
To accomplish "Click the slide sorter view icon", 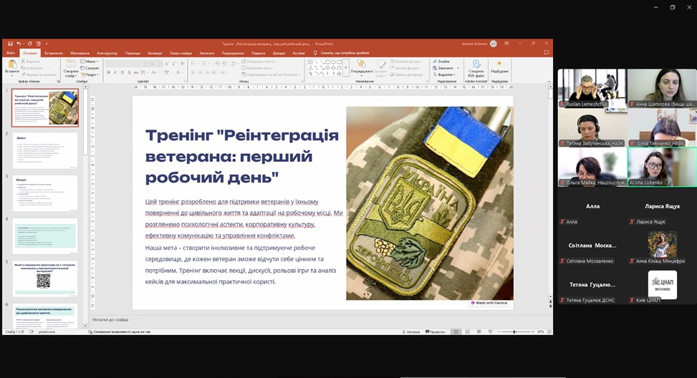I will pos(467,331).
